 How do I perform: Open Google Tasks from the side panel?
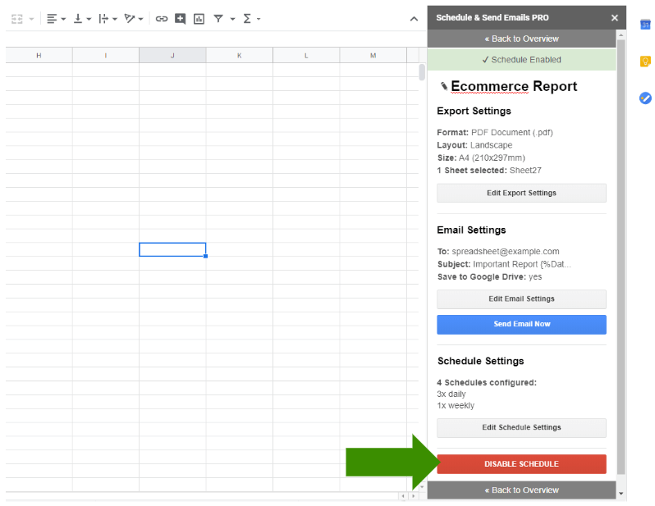coord(645,98)
